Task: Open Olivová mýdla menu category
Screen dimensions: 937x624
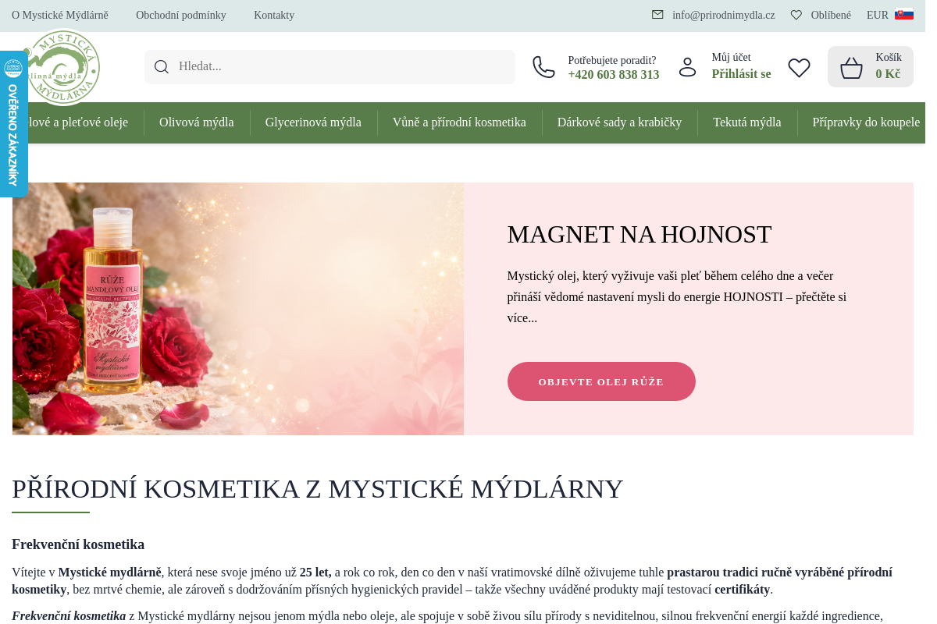Action: [197, 122]
